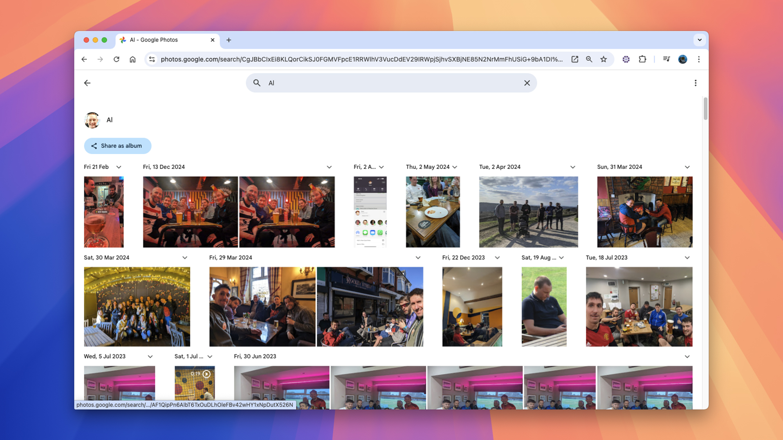The width and height of the screenshot is (783, 440).
Task: Click the Al search input field
Action: 391,83
